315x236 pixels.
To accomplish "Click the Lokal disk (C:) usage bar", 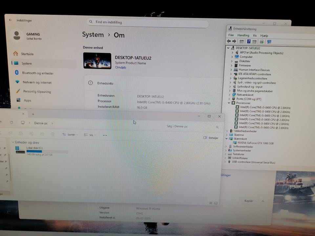I will [47, 151].
